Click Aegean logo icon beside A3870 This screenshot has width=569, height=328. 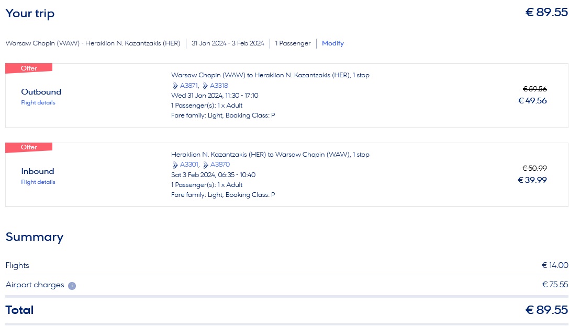coord(205,165)
